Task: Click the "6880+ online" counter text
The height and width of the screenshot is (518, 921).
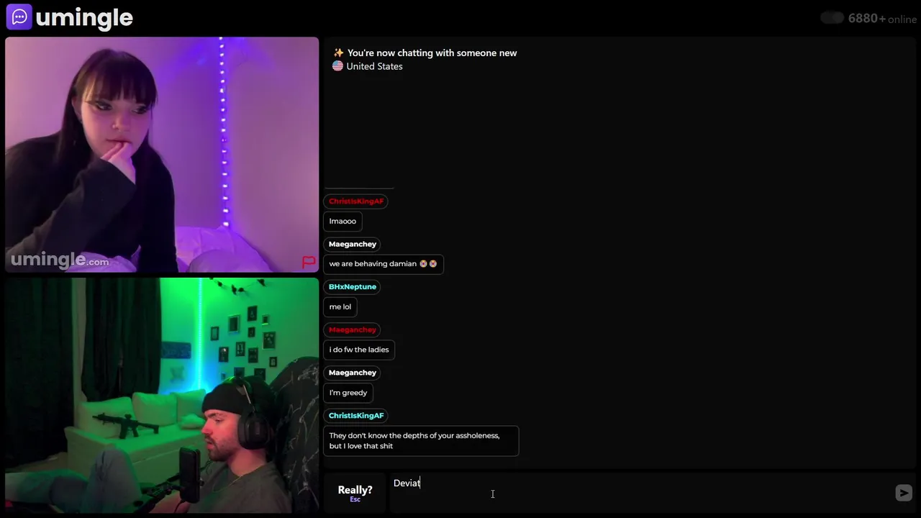Action: click(x=882, y=19)
